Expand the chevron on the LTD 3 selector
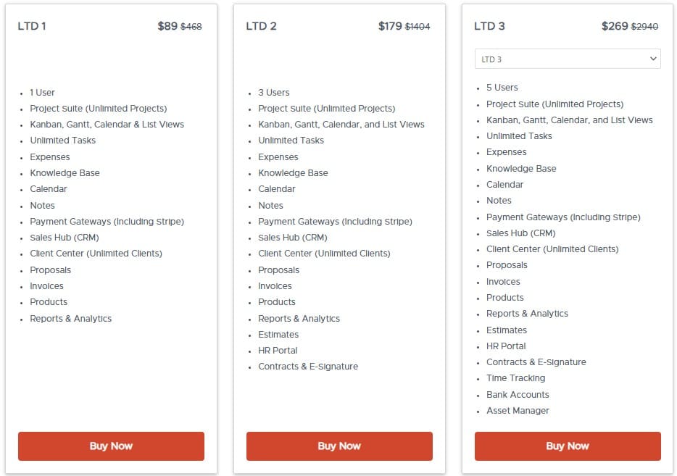 [653, 58]
